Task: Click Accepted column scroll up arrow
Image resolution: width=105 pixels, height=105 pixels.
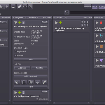Action: pyautogui.click(x=91, y=21)
